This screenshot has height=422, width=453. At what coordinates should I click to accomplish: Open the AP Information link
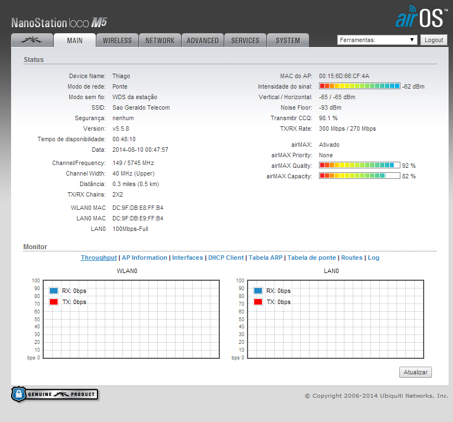[x=145, y=258]
